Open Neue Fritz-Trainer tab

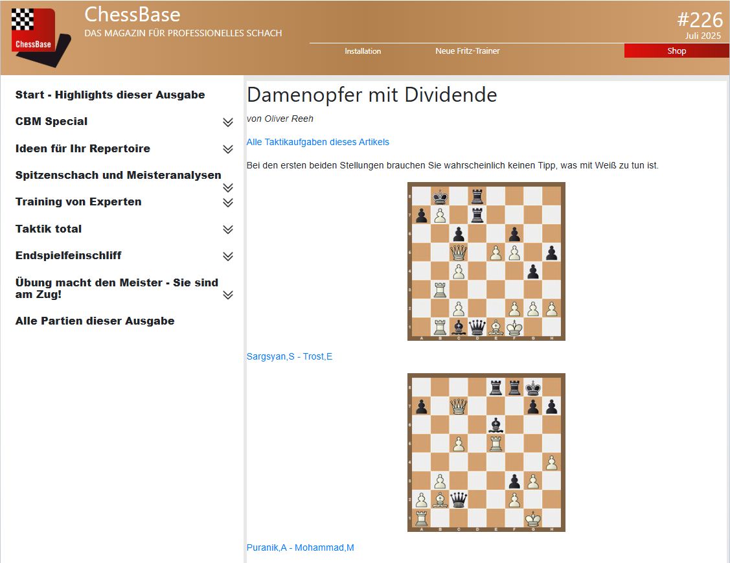click(x=467, y=51)
